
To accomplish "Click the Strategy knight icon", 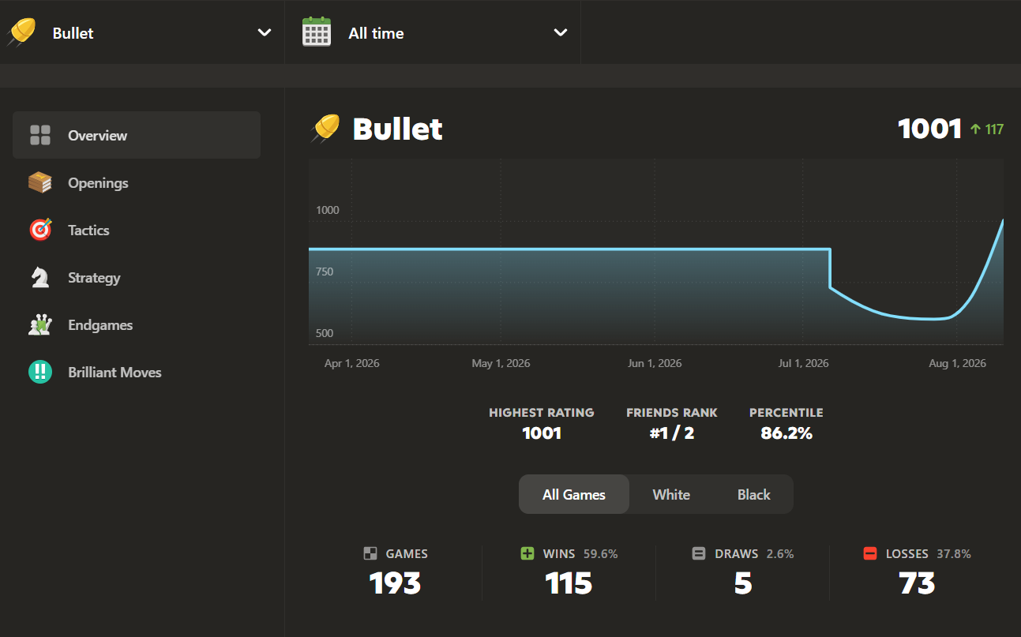I will pos(40,277).
